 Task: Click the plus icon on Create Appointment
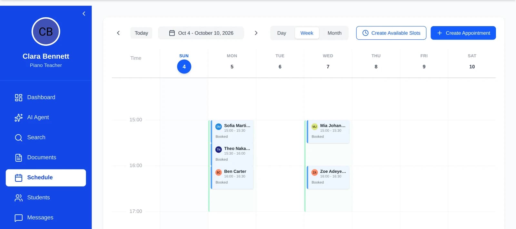pos(440,33)
